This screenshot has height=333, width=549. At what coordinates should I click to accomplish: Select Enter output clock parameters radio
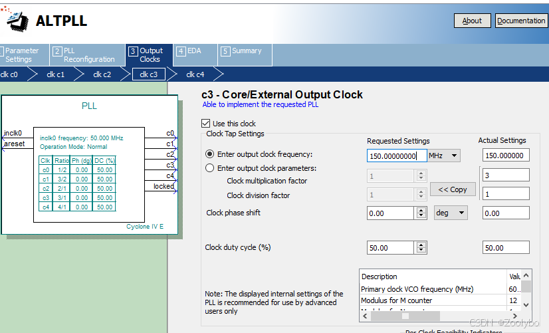click(x=209, y=168)
